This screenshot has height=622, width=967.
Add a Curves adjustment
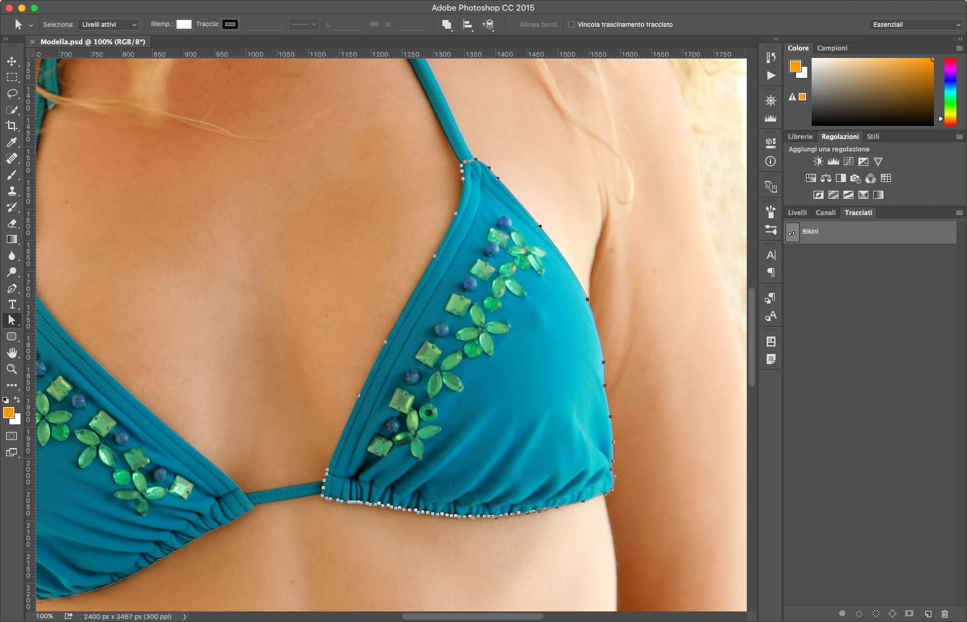(x=848, y=161)
